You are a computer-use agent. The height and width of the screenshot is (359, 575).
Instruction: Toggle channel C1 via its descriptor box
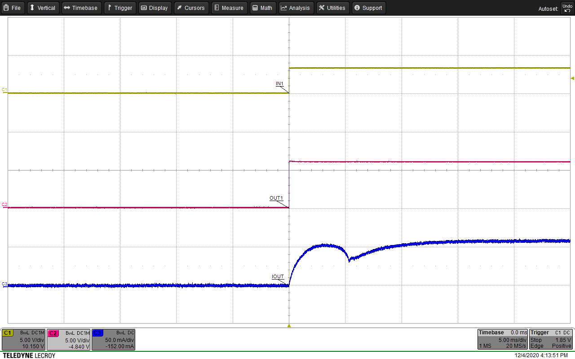[x=23, y=340]
